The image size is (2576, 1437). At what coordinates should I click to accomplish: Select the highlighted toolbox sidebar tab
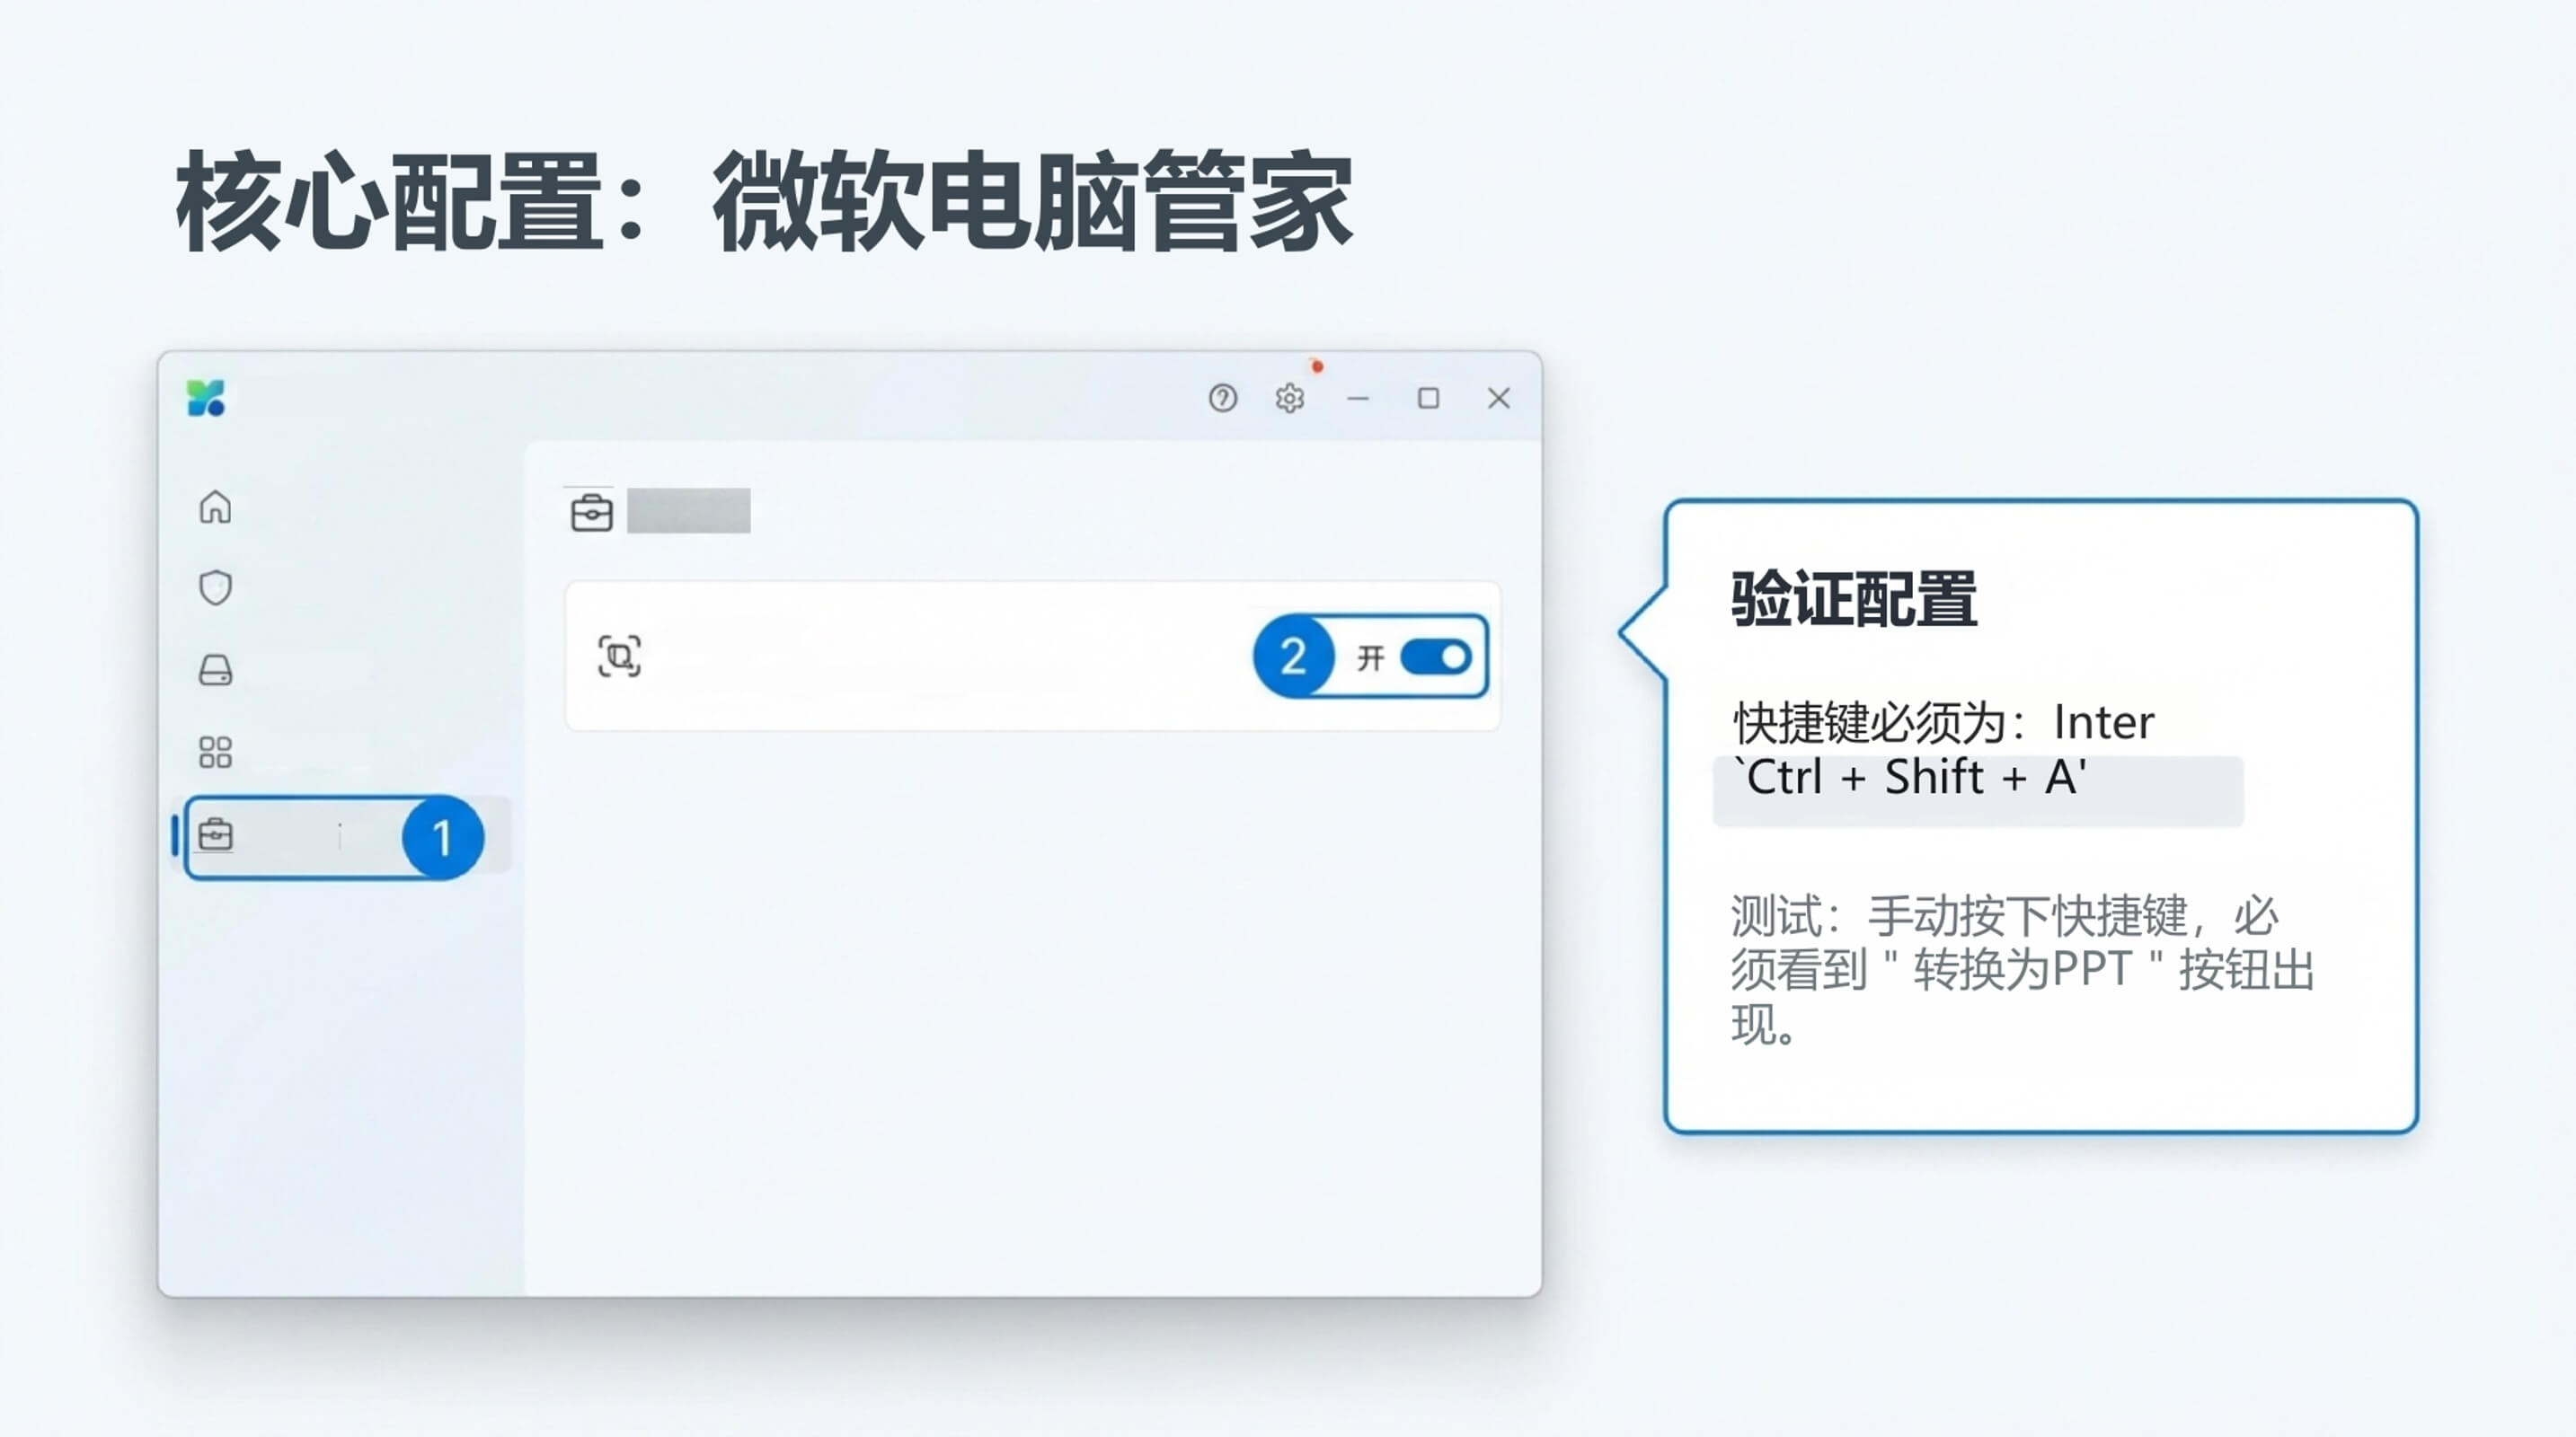(300, 837)
